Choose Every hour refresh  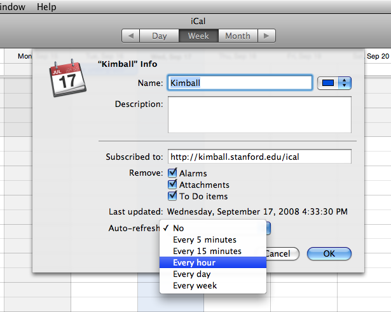(x=213, y=262)
